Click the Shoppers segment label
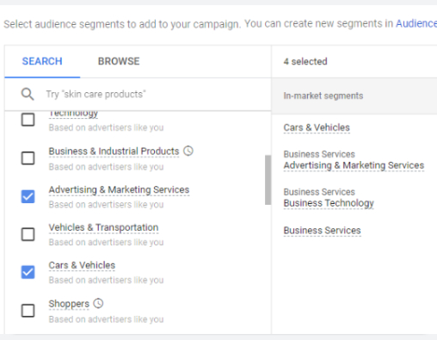437x340 pixels. 69,304
